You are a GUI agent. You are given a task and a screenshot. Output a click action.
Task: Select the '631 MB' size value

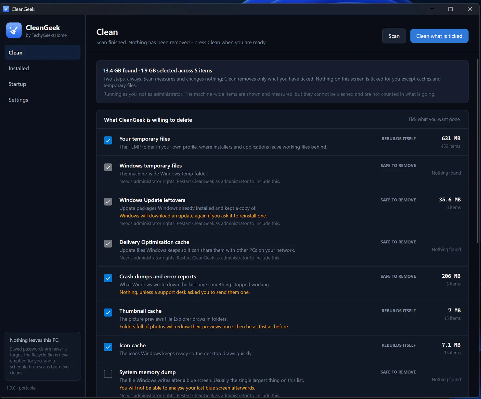click(451, 138)
